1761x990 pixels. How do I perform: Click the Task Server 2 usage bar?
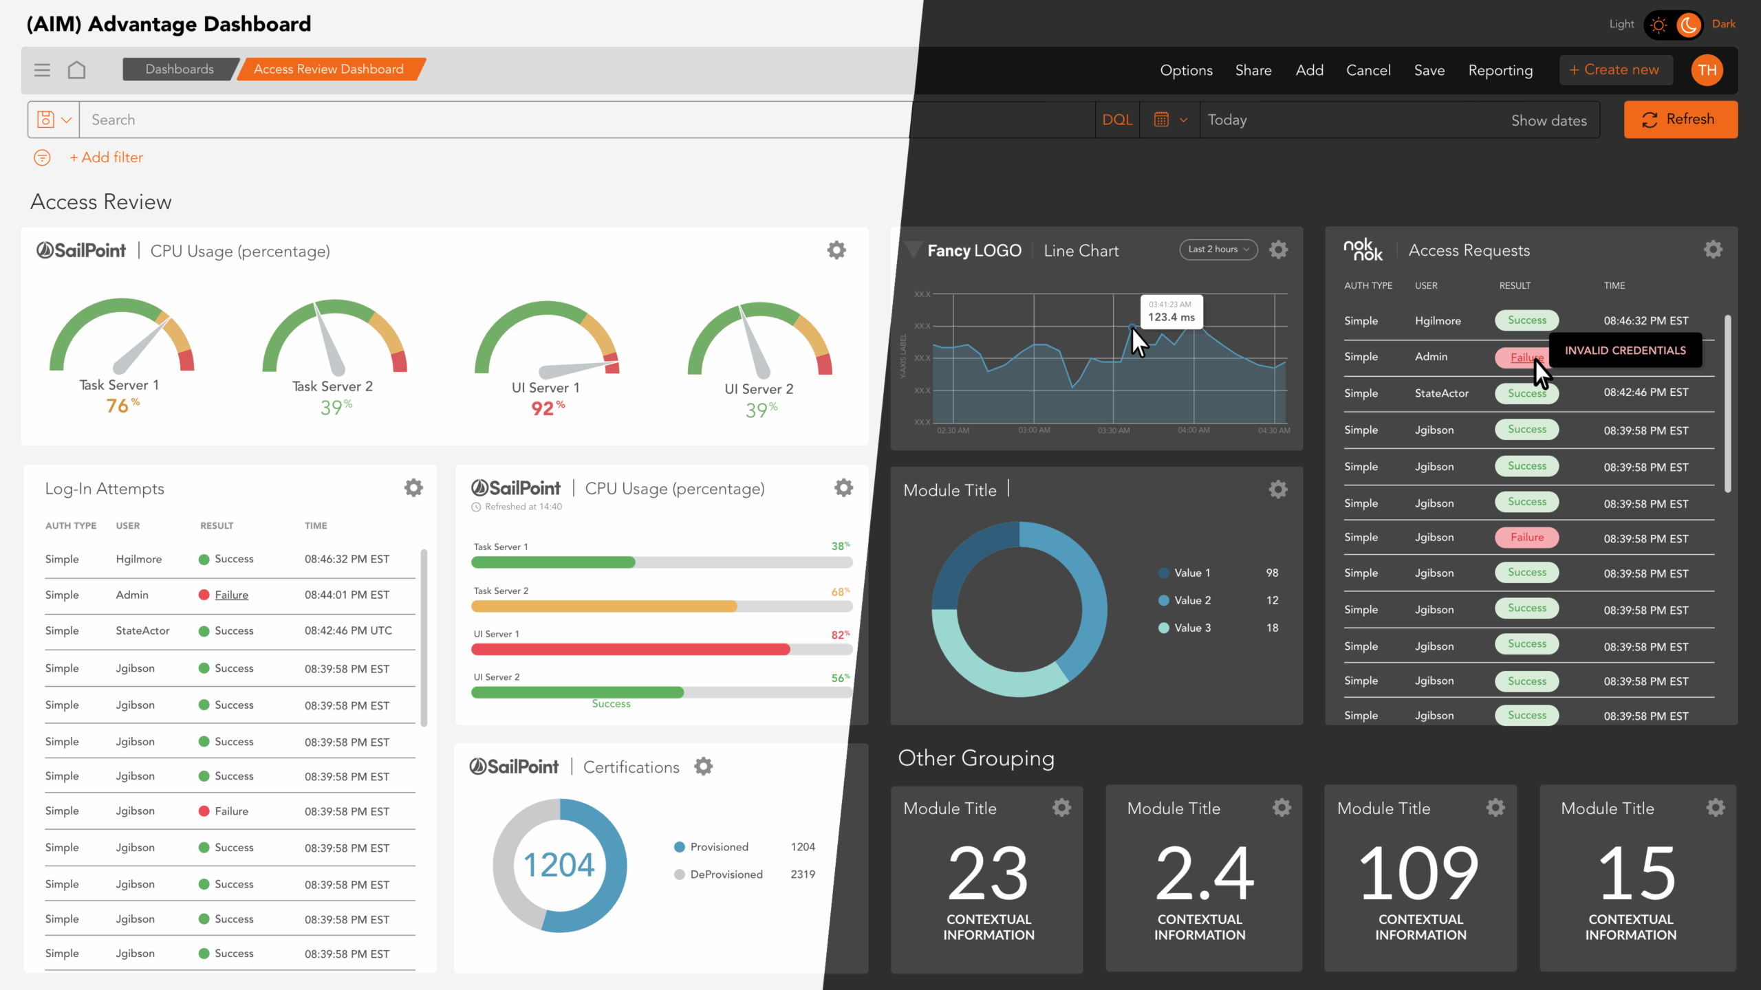pos(662,606)
